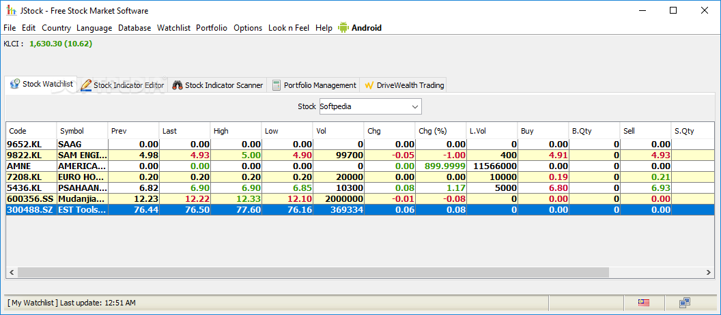Switch to DriveWealth Trading tab

pos(404,85)
